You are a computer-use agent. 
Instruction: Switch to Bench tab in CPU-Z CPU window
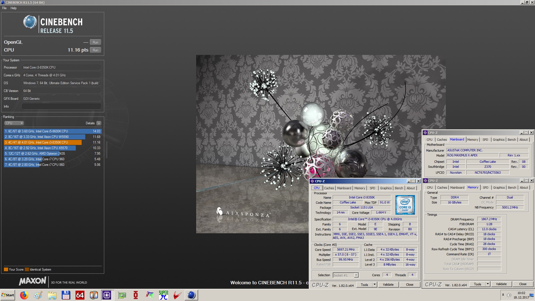point(399,188)
